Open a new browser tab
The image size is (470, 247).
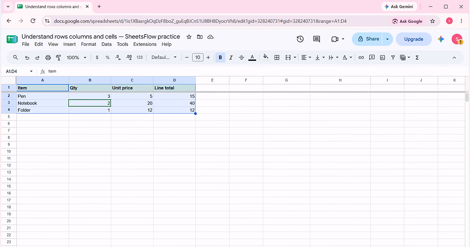coord(99,7)
